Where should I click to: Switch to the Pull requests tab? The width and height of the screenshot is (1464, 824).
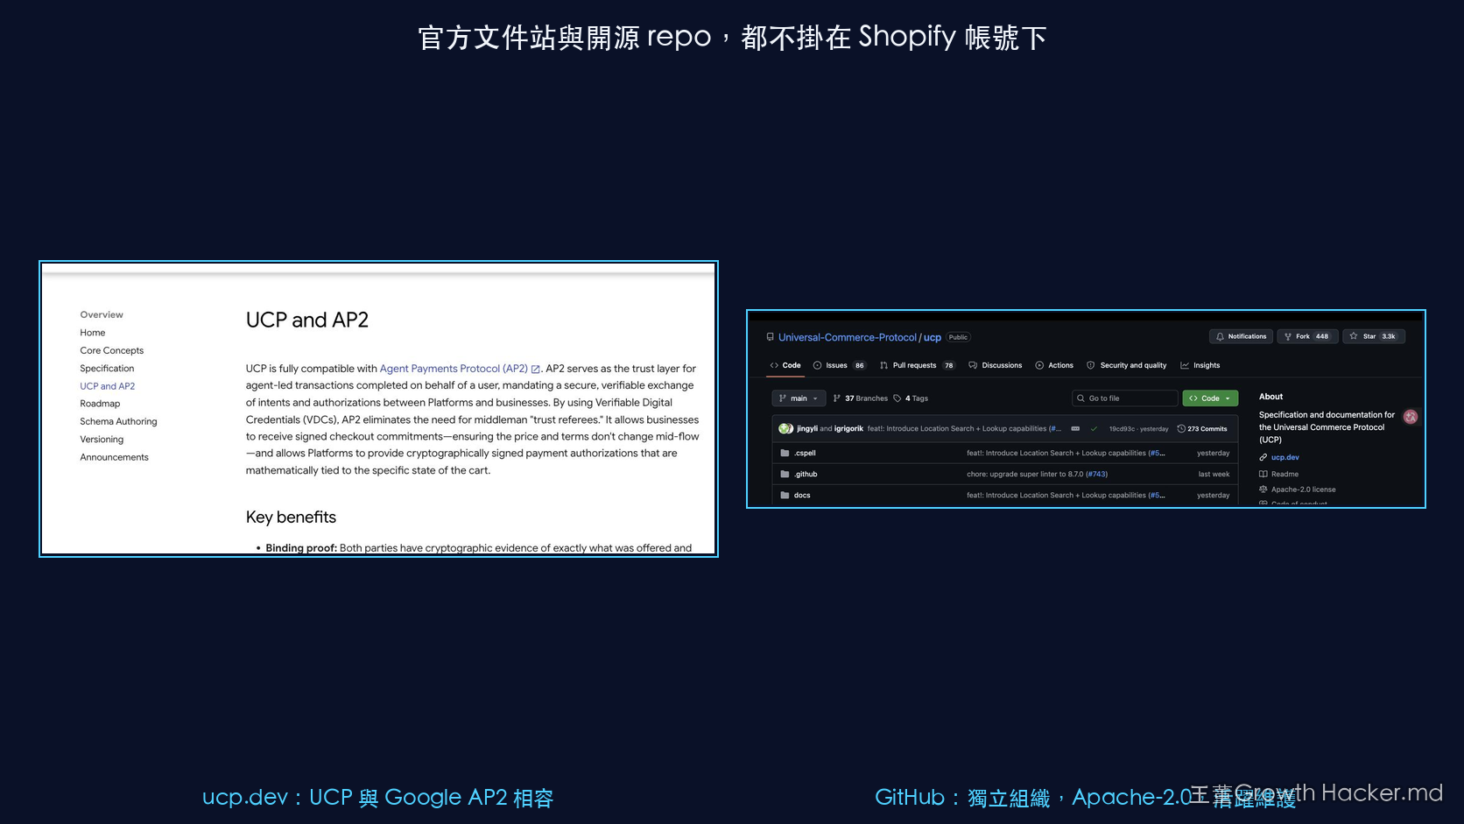point(917,365)
